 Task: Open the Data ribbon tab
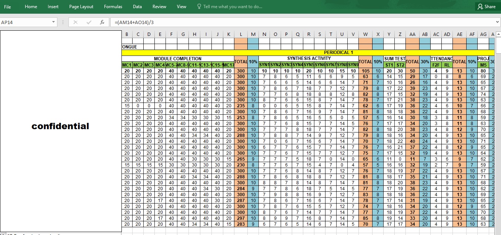coord(137,7)
